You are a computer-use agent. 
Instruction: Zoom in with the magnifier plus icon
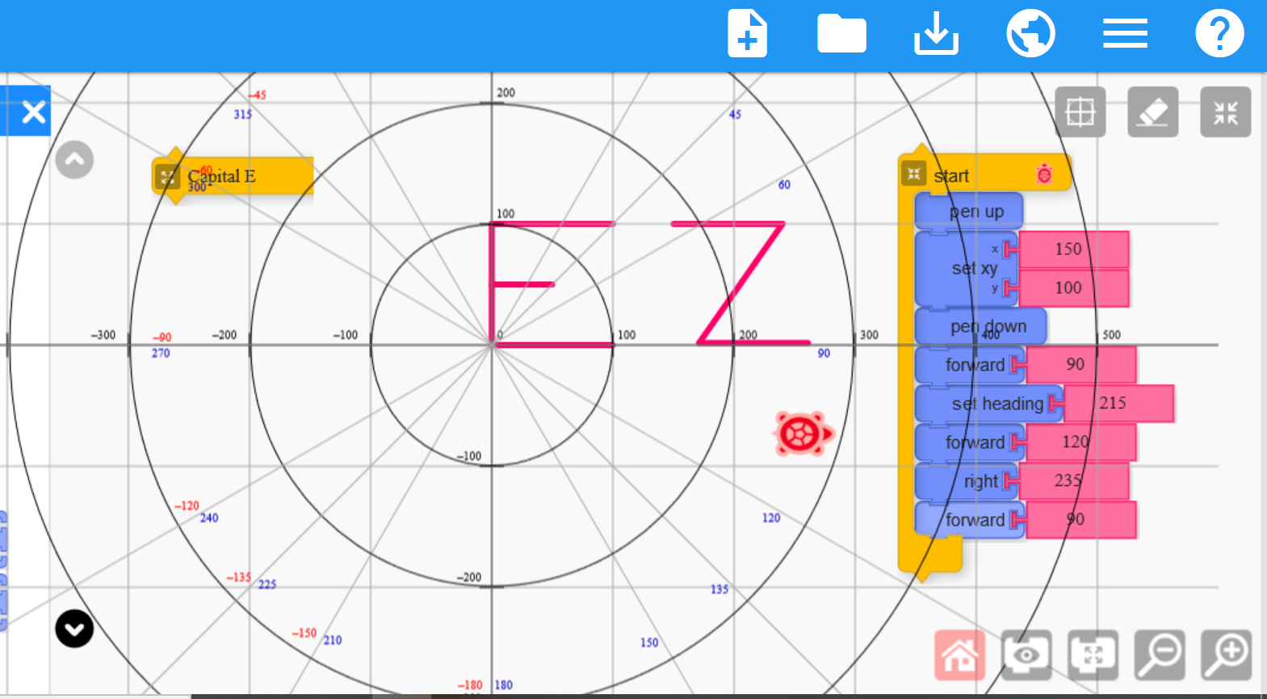pyautogui.click(x=1225, y=655)
